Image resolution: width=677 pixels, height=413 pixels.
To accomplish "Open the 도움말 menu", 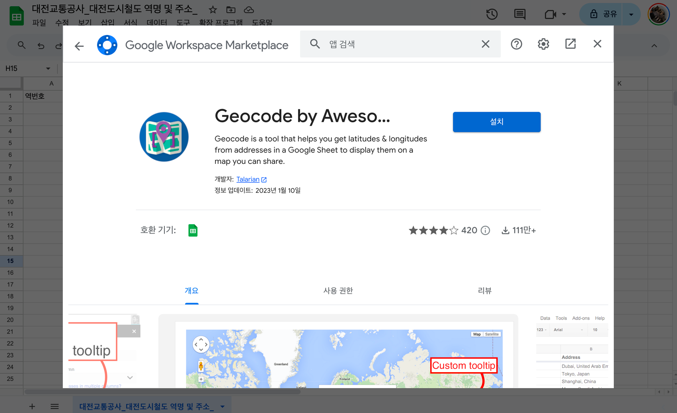I will [x=262, y=23].
